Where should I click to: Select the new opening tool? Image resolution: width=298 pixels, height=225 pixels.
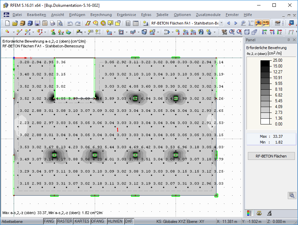point(121,32)
